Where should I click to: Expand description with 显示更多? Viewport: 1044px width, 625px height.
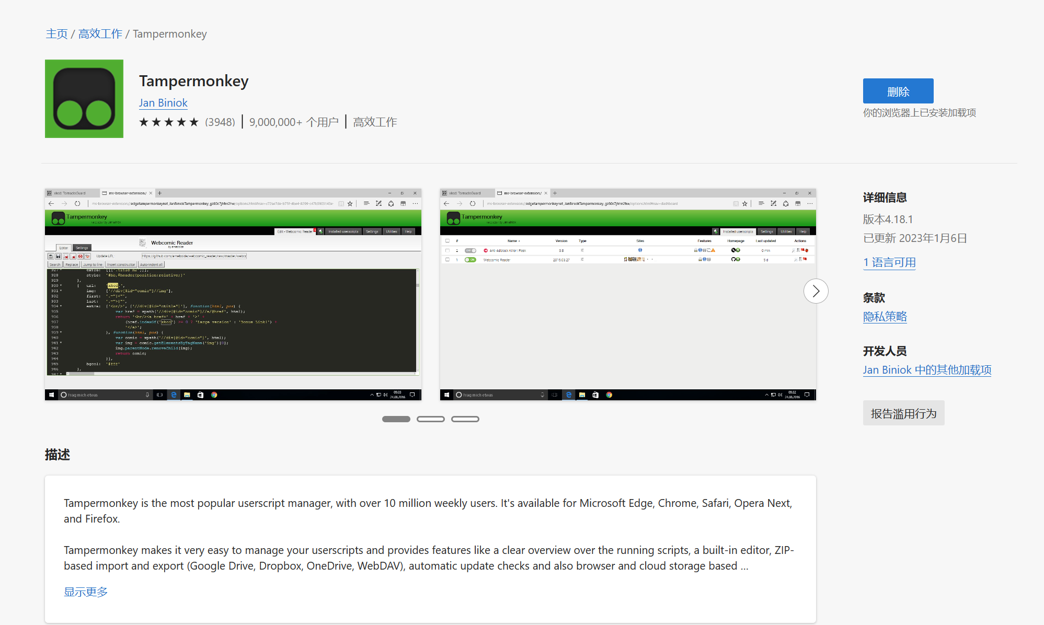pyautogui.click(x=86, y=592)
